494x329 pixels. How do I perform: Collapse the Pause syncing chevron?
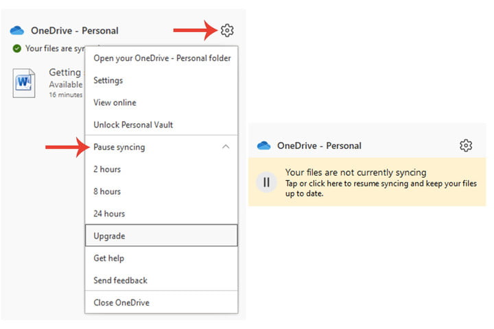(x=226, y=147)
